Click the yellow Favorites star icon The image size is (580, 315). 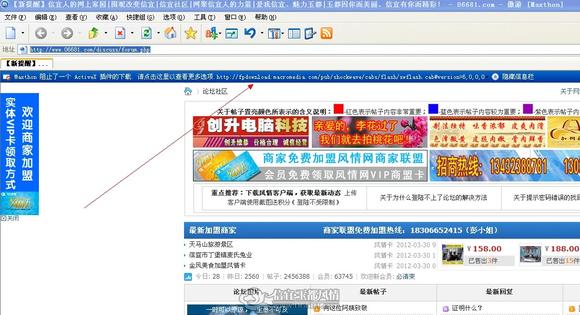[191, 33]
